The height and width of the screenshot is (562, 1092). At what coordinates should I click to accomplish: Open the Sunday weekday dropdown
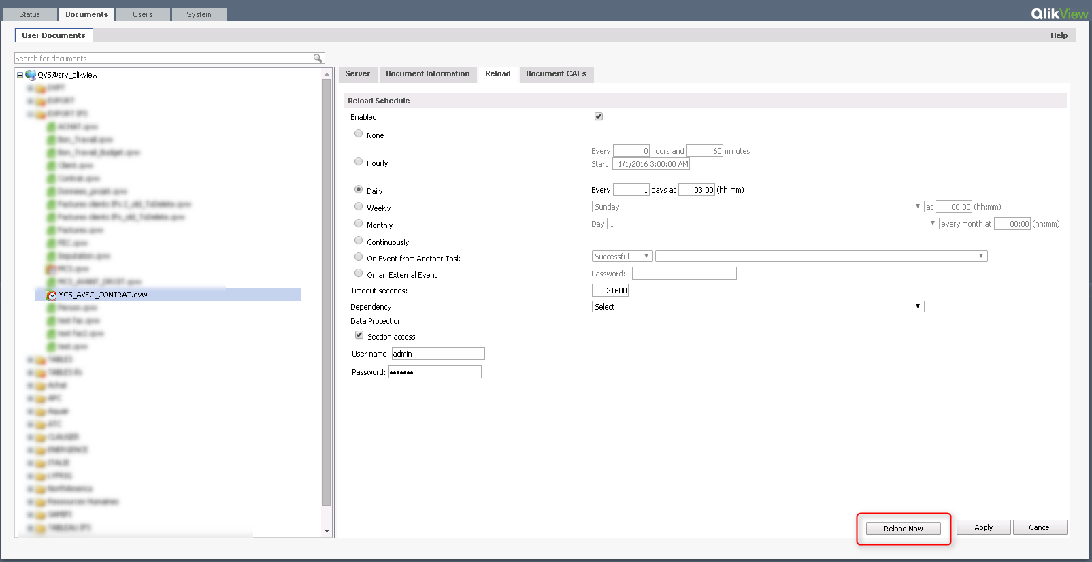pos(757,207)
